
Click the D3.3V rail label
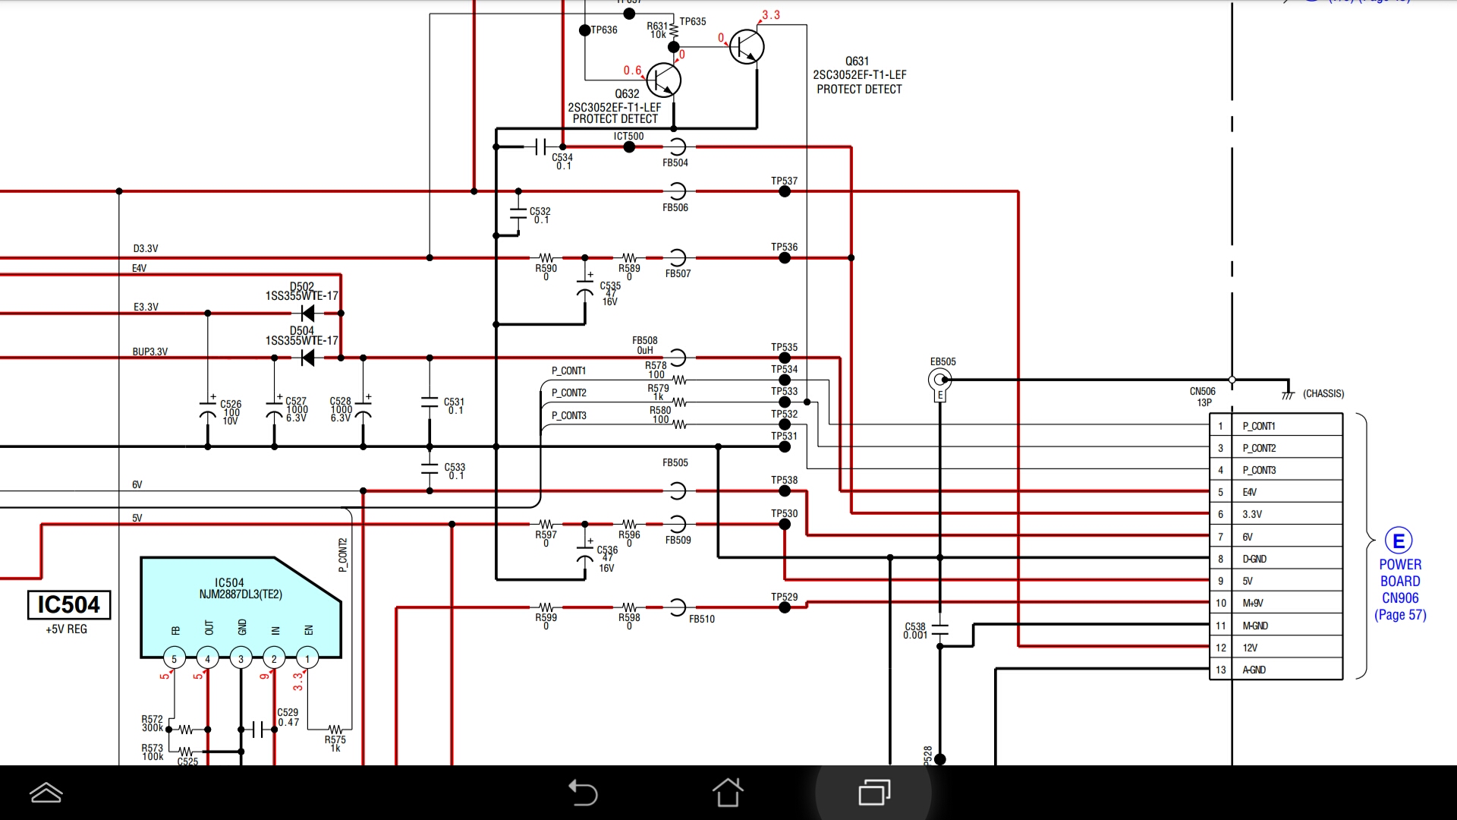click(x=146, y=248)
